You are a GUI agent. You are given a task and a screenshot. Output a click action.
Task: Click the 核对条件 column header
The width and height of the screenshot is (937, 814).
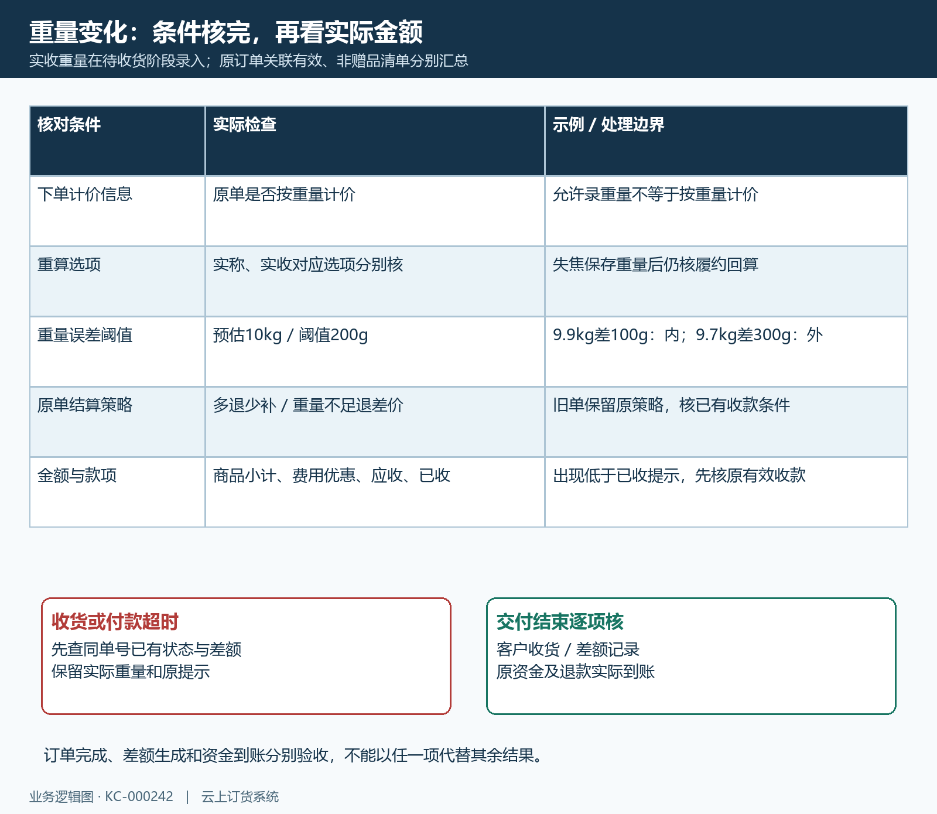pos(117,141)
